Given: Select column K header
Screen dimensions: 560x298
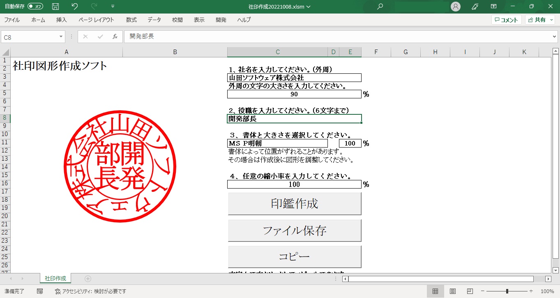Looking at the screenshot, I should tap(524, 52).
